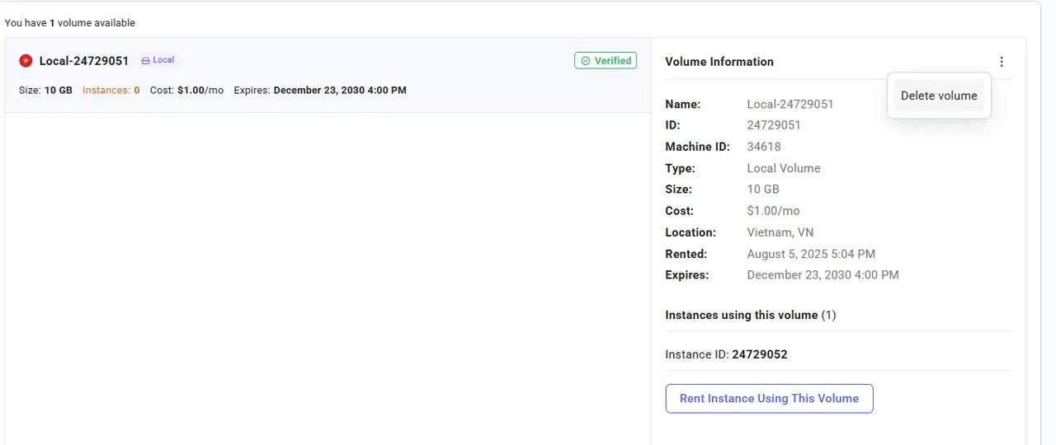
Task: Click the Cost value $1.00/mo in details
Action: pyautogui.click(x=774, y=211)
